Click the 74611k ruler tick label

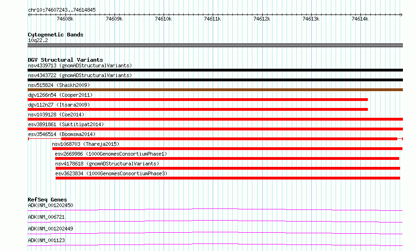click(x=212, y=19)
